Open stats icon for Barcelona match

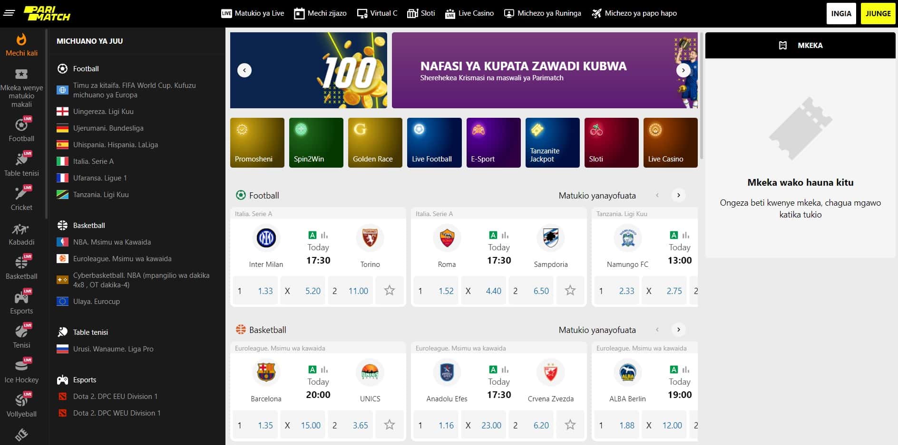[x=324, y=369]
